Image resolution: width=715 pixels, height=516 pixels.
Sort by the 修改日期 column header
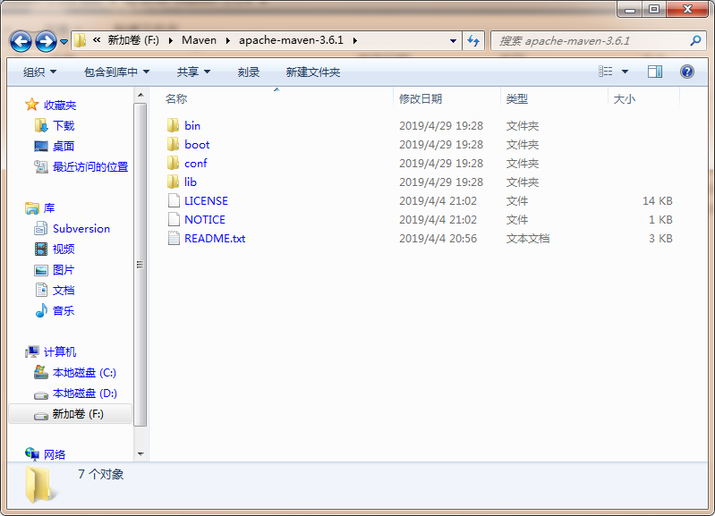click(421, 99)
